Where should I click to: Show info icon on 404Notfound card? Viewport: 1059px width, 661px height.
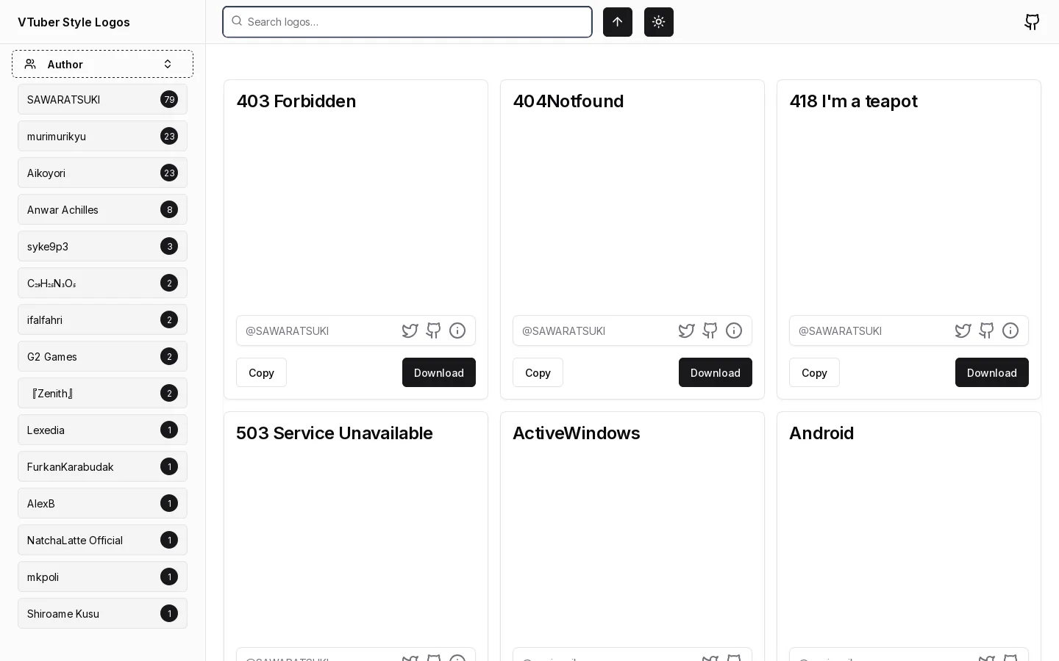click(734, 330)
